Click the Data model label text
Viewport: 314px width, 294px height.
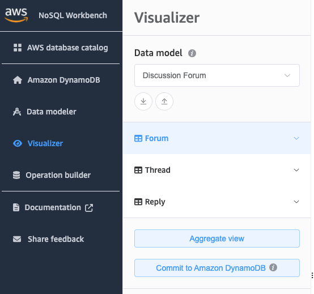pos(158,53)
